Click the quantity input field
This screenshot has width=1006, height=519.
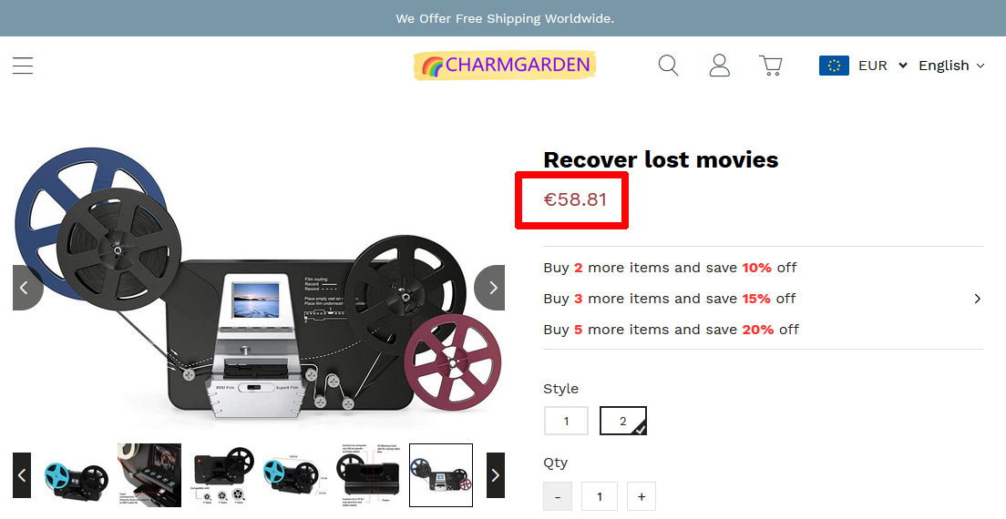(600, 496)
